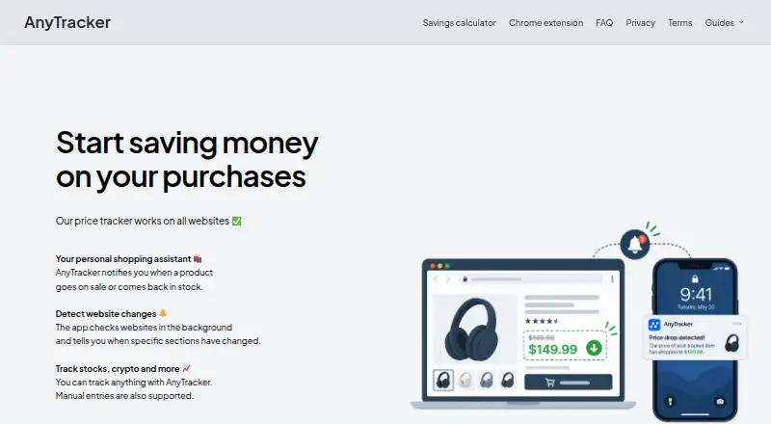This screenshot has height=424, width=771.
Task: Click the 9:41 time on phone
Action: (x=696, y=294)
